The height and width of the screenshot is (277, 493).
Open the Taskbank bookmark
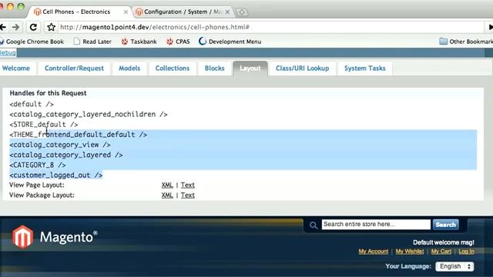(139, 42)
